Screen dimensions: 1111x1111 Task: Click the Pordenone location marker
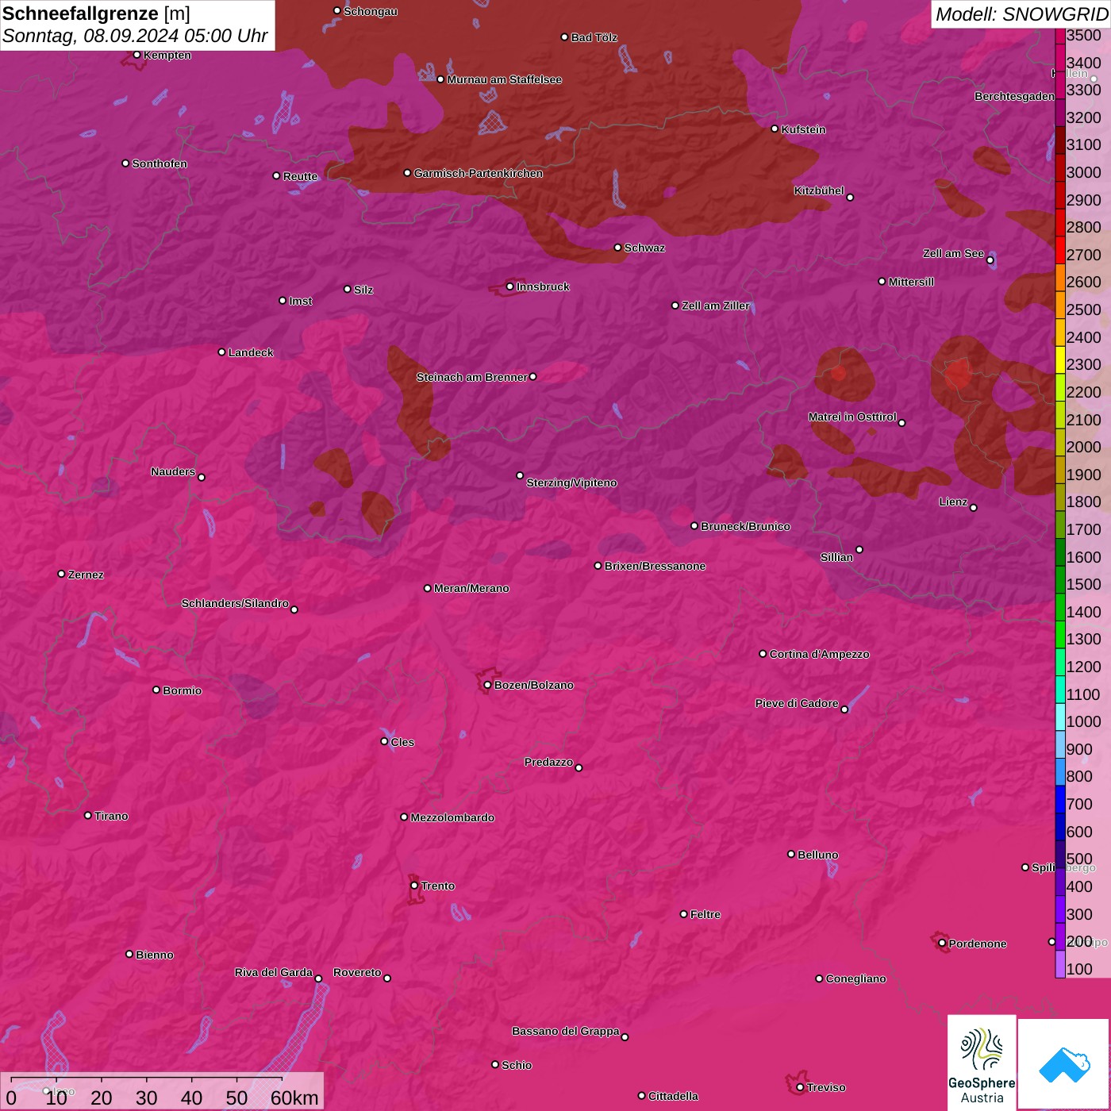coord(942,944)
